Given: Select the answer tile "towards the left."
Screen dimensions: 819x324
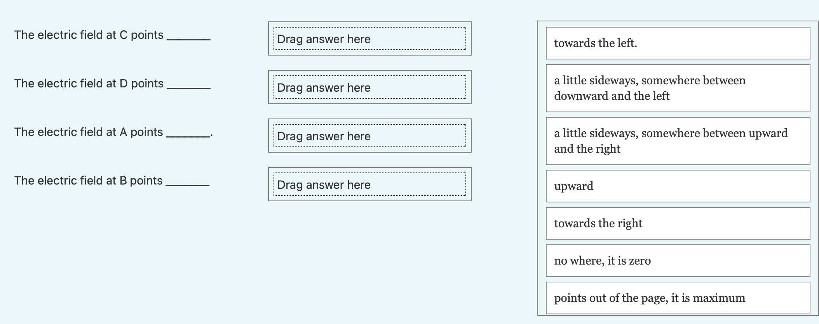Looking at the screenshot, I should pyautogui.click(x=678, y=44).
